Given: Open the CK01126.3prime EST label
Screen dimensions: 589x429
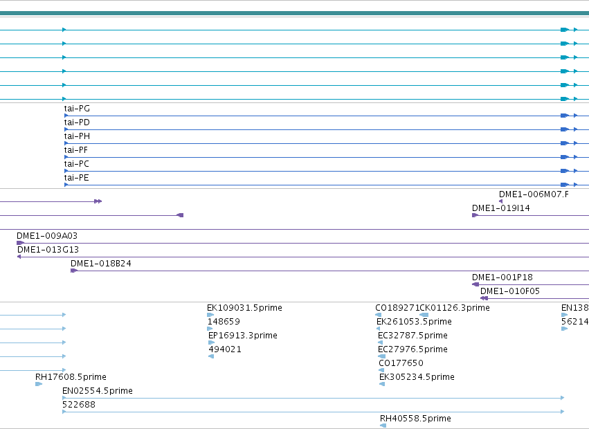Looking at the screenshot, I should 455,308.
